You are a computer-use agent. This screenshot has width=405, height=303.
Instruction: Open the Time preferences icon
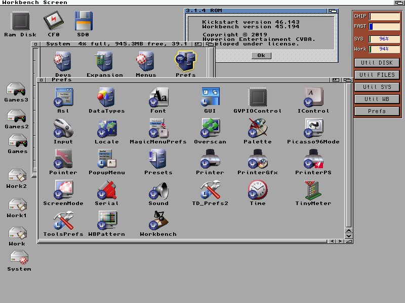coord(258,190)
